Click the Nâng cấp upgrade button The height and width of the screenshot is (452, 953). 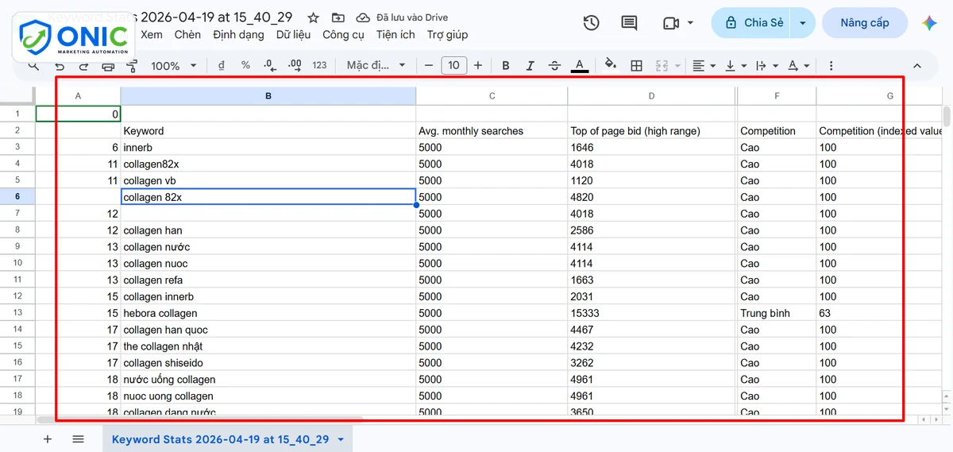tap(865, 23)
